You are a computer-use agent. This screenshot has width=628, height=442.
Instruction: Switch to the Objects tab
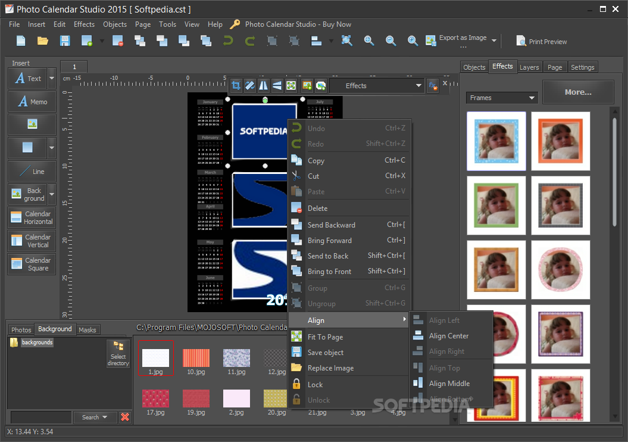pos(474,67)
